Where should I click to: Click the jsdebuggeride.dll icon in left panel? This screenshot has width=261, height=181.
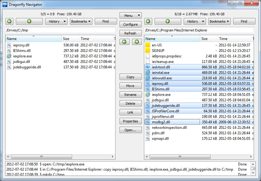(x=9, y=67)
